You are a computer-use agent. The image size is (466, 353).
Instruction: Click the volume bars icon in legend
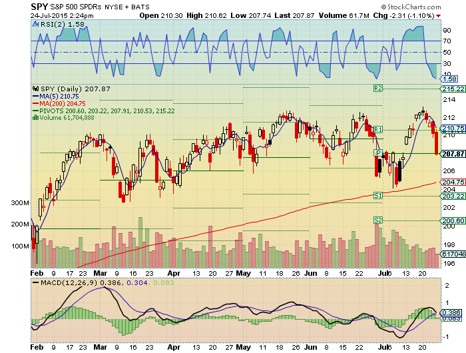pos(35,117)
